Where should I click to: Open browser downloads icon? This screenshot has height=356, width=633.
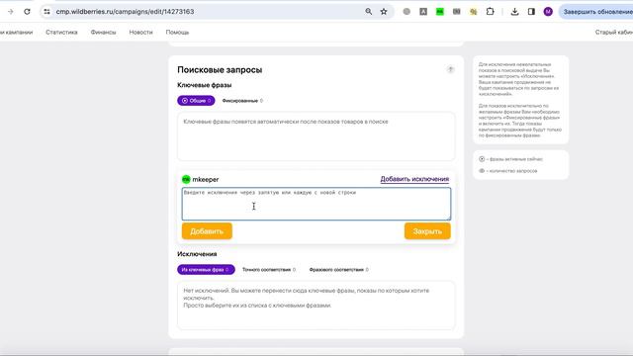514,12
